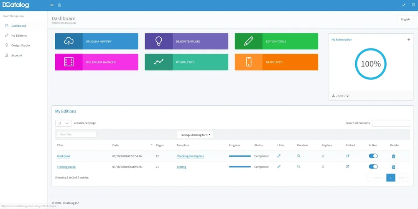
Task: Click the line chart icon on My Analytics
Action: tap(158, 62)
